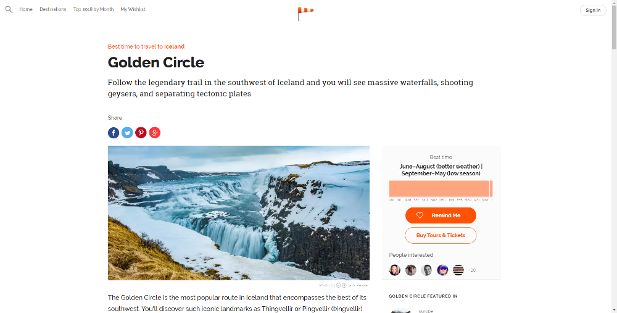Share via Twitter bird icon
Viewport: 617px width, 313px height.
pos(127,133)
